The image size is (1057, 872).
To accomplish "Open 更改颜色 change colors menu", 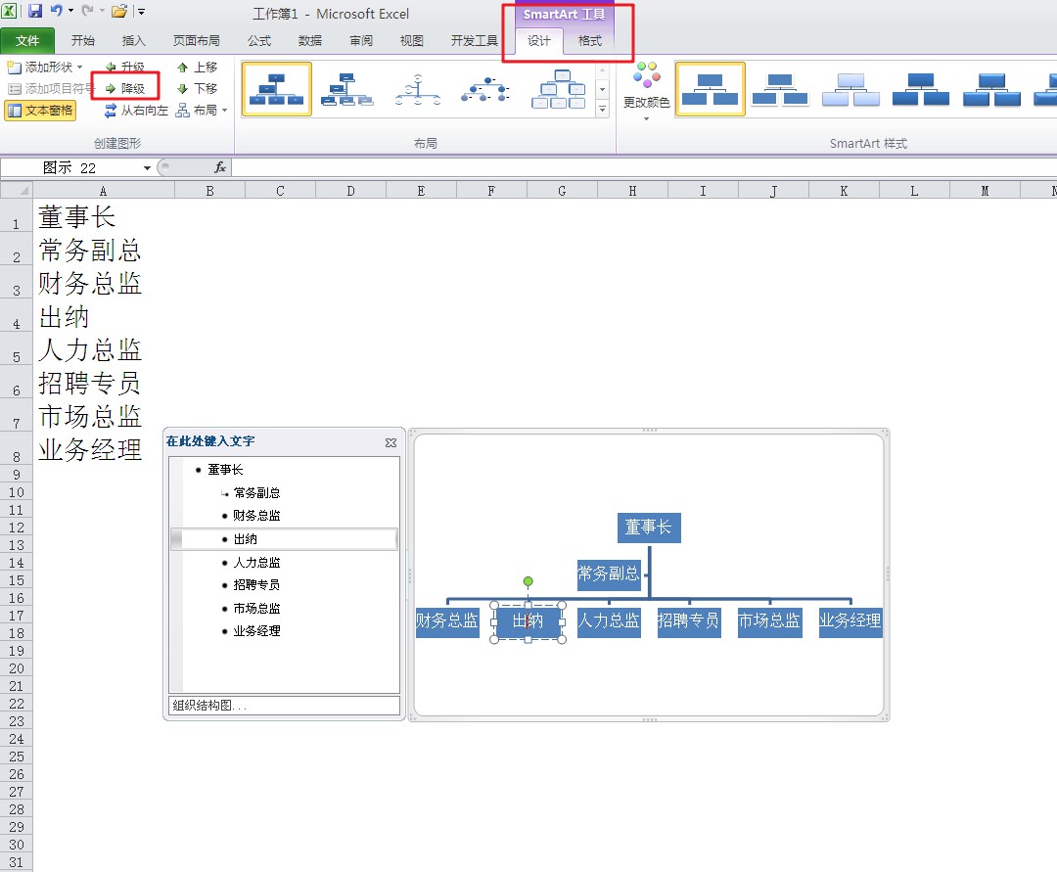I will click(x=646, y=92).
